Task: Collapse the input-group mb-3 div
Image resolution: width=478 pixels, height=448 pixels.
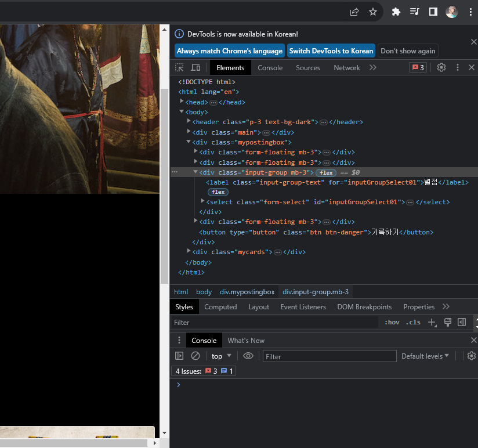Action: coord(195,172)
